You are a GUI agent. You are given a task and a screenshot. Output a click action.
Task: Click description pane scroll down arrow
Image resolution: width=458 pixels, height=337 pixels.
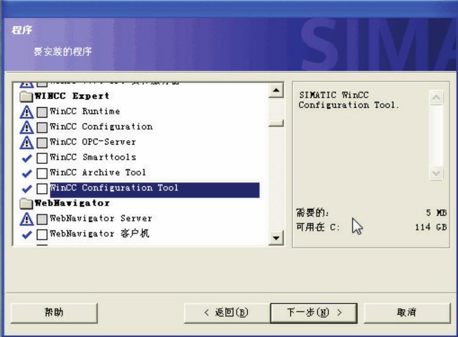(x=436, y=173)
